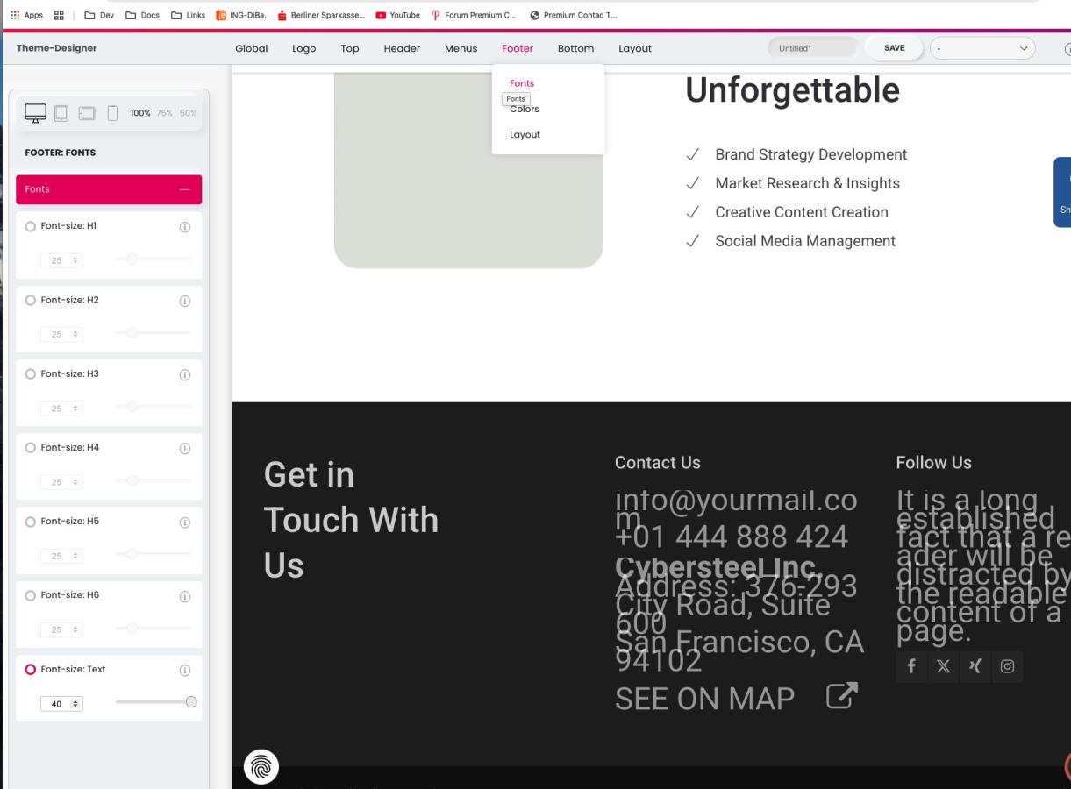Click the Xing social icon
1071x789 pixels.
pyautogui.click(x=975, y=666)
